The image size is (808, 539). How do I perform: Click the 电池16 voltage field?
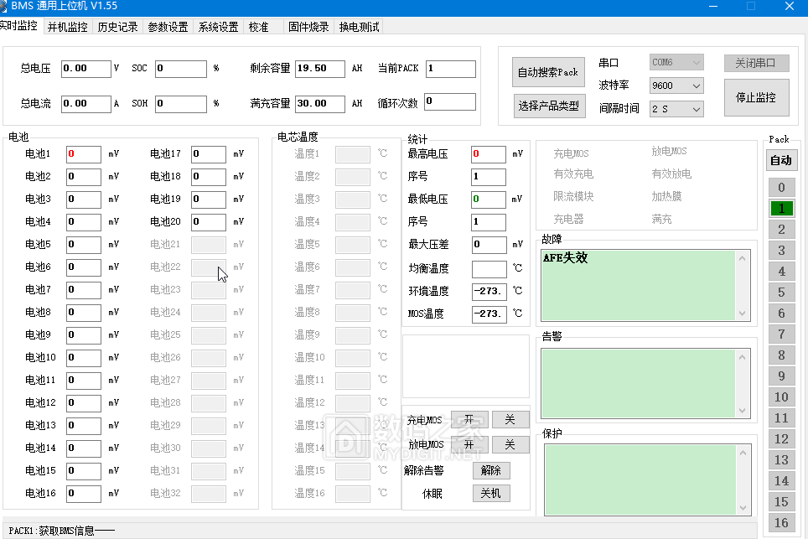coord(84,494)
